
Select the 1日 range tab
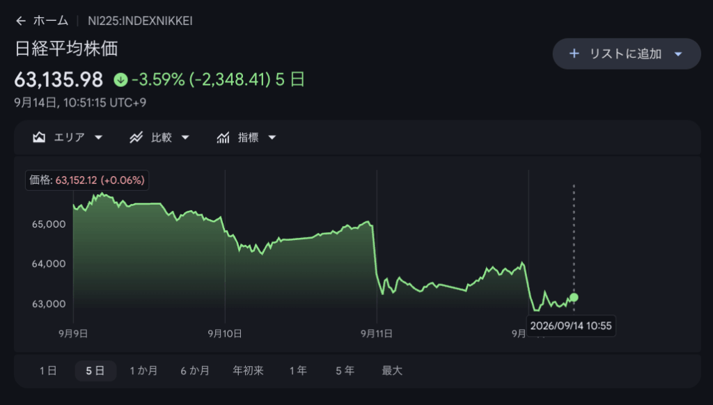click(48, 371)
